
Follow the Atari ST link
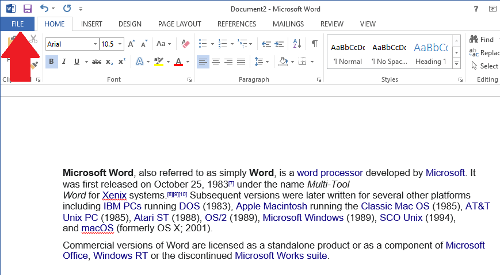[151, 217]
